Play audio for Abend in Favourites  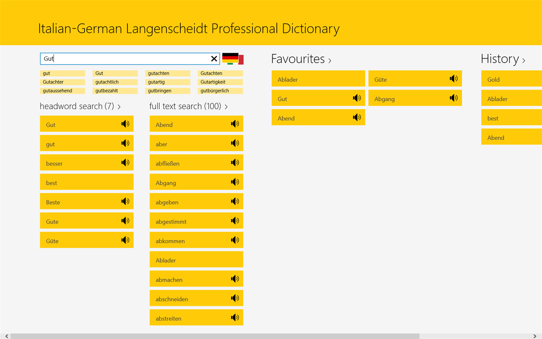pos(357,118)
